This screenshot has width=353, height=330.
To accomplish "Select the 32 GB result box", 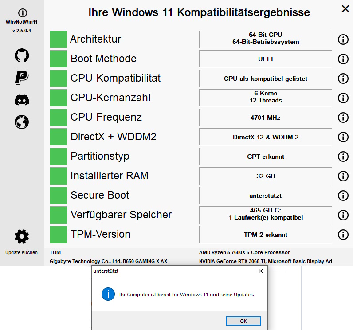I will [x=266, y=176].
